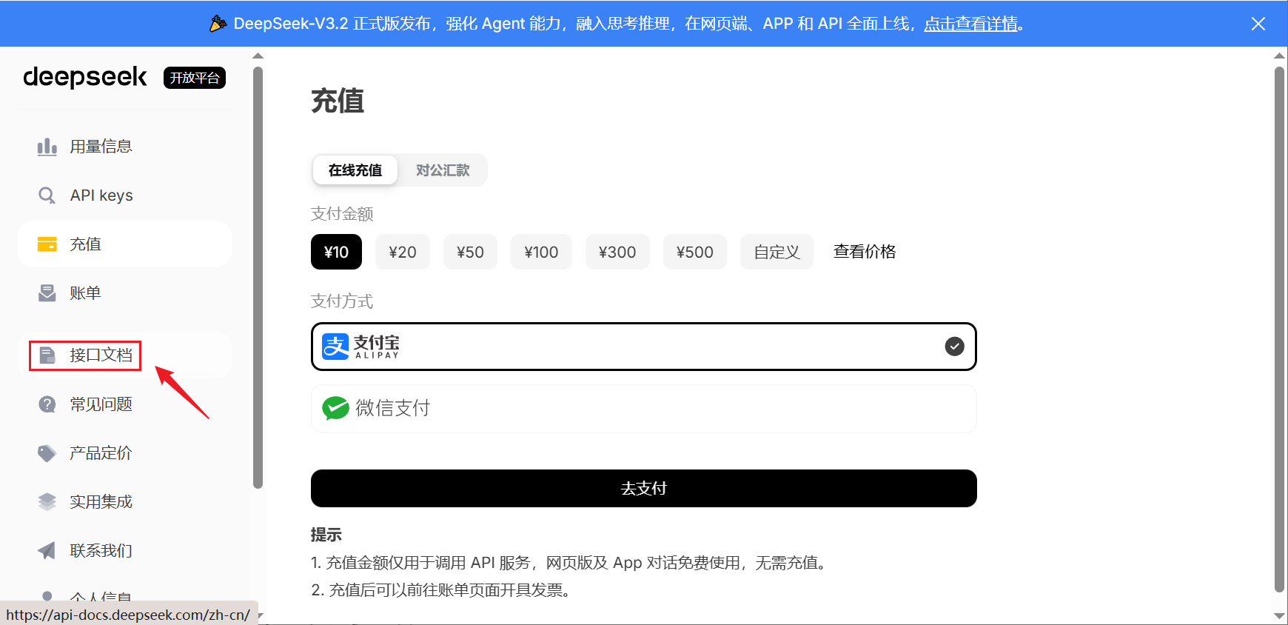The height and width of the screenshot is (625, 1288).
Task: Click the main page scrollbar thumb
Action: point(1279,330)
